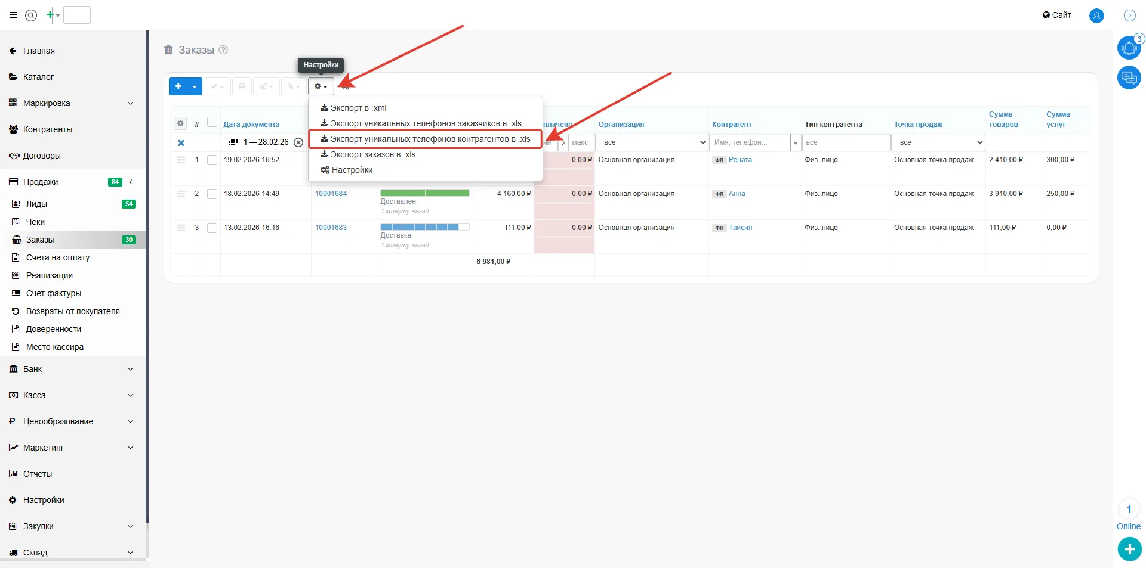
Task: Clear the date filter with circled X
Action: (x=298, y=142)
